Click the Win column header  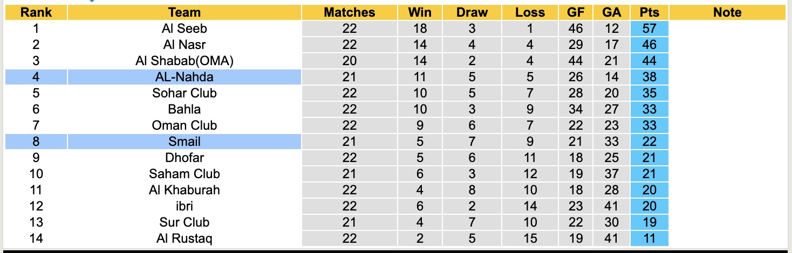coord(419,12)
